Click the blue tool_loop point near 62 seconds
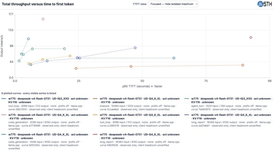 click(x=174, y=58)
